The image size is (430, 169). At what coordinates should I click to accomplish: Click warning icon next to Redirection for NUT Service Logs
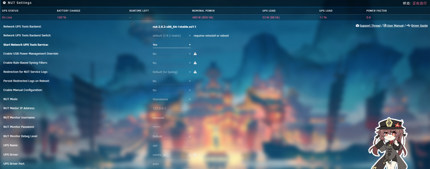click(195, 72)
